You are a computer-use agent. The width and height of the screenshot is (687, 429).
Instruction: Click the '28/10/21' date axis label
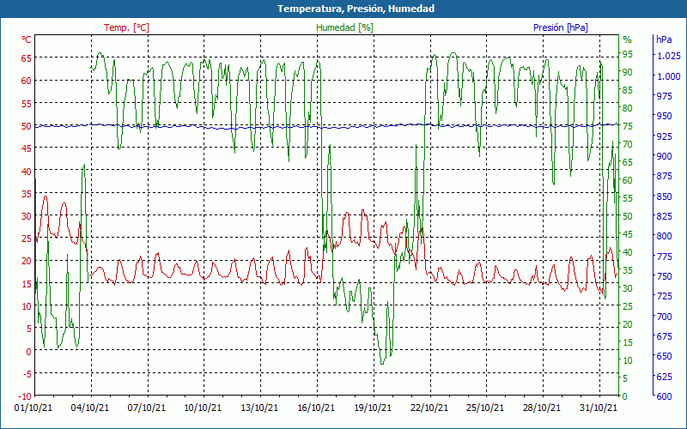point(542,408)
